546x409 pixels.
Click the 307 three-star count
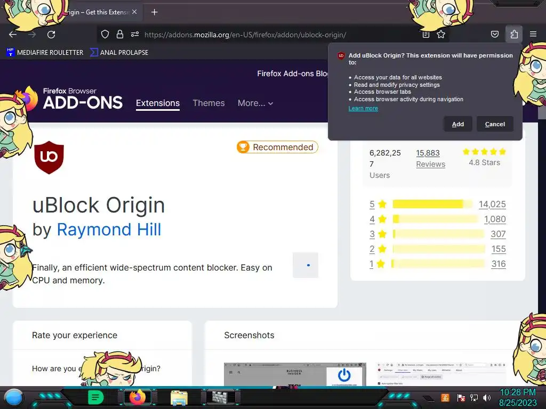(x=498, y=234)
